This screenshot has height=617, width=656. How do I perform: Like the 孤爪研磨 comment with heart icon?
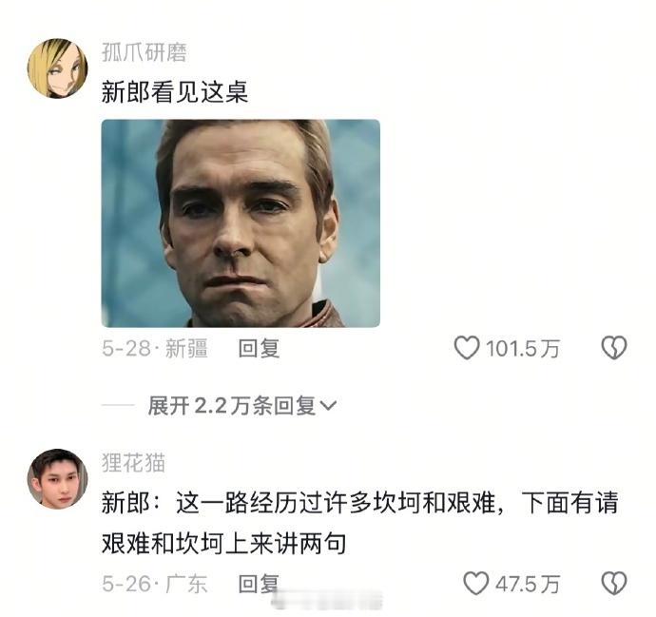(467, 348)
